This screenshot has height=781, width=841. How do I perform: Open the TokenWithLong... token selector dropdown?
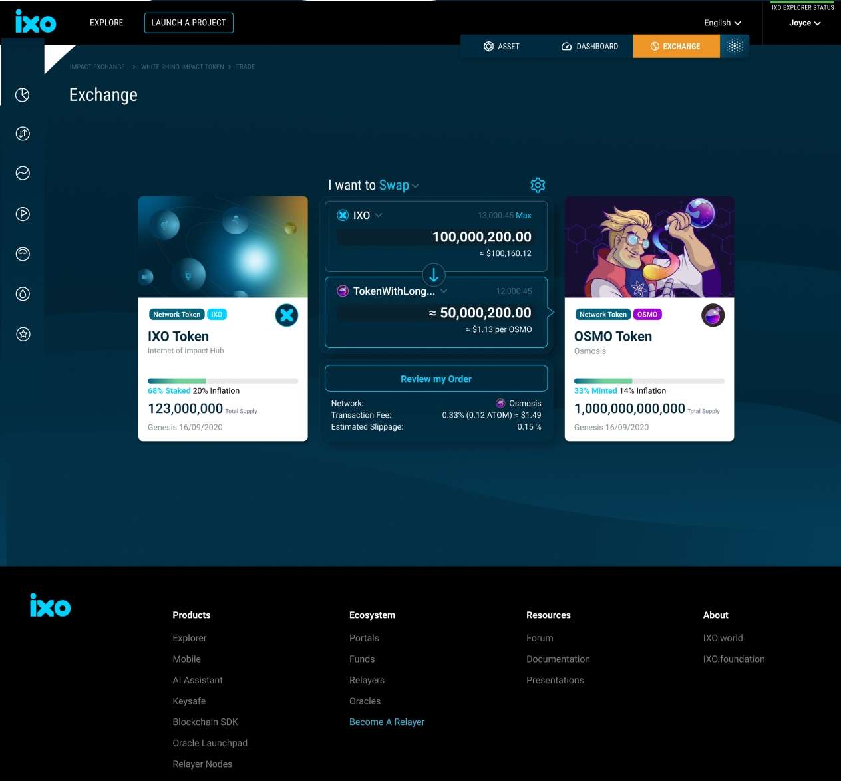(x=393, y=291)
